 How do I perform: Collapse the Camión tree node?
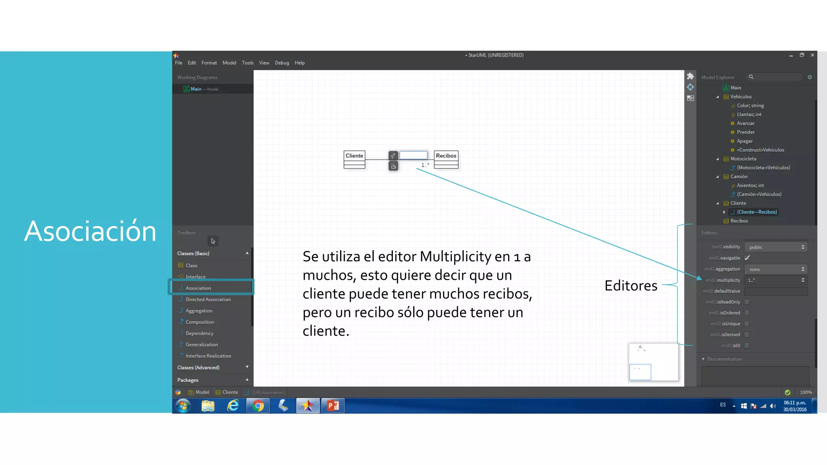coord(718,177)
